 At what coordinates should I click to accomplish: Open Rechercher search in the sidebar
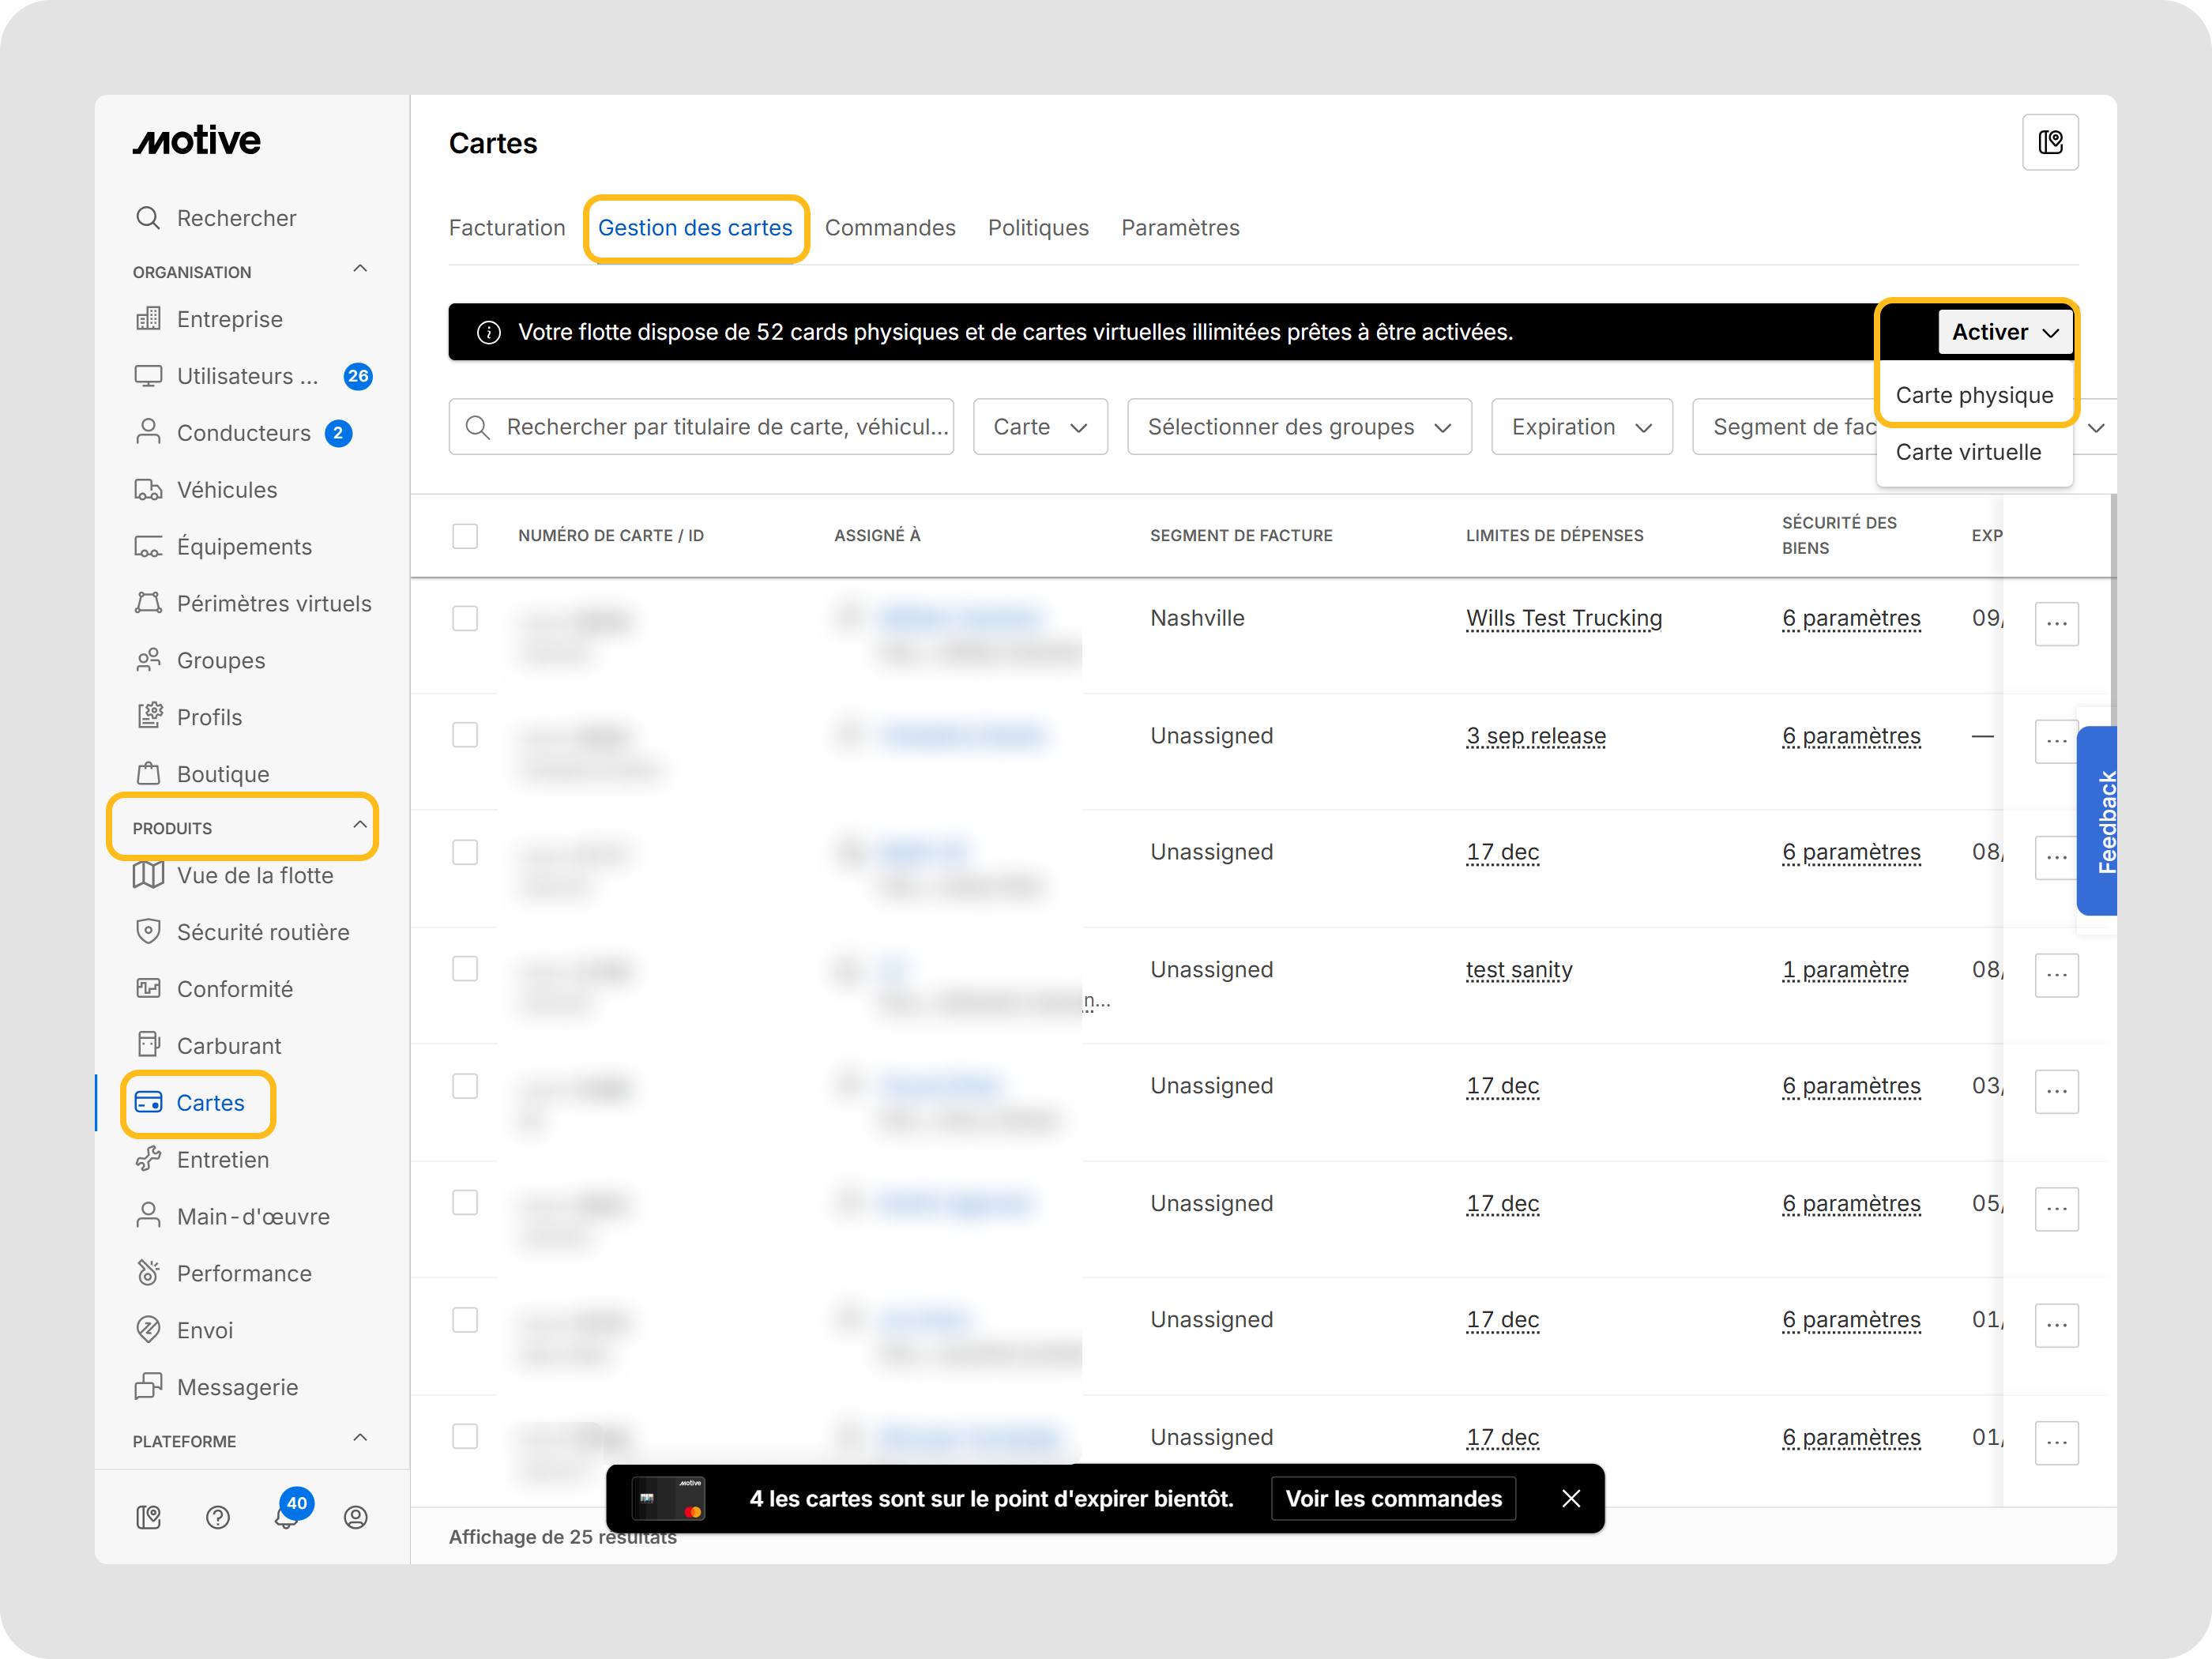coord(216,218)
